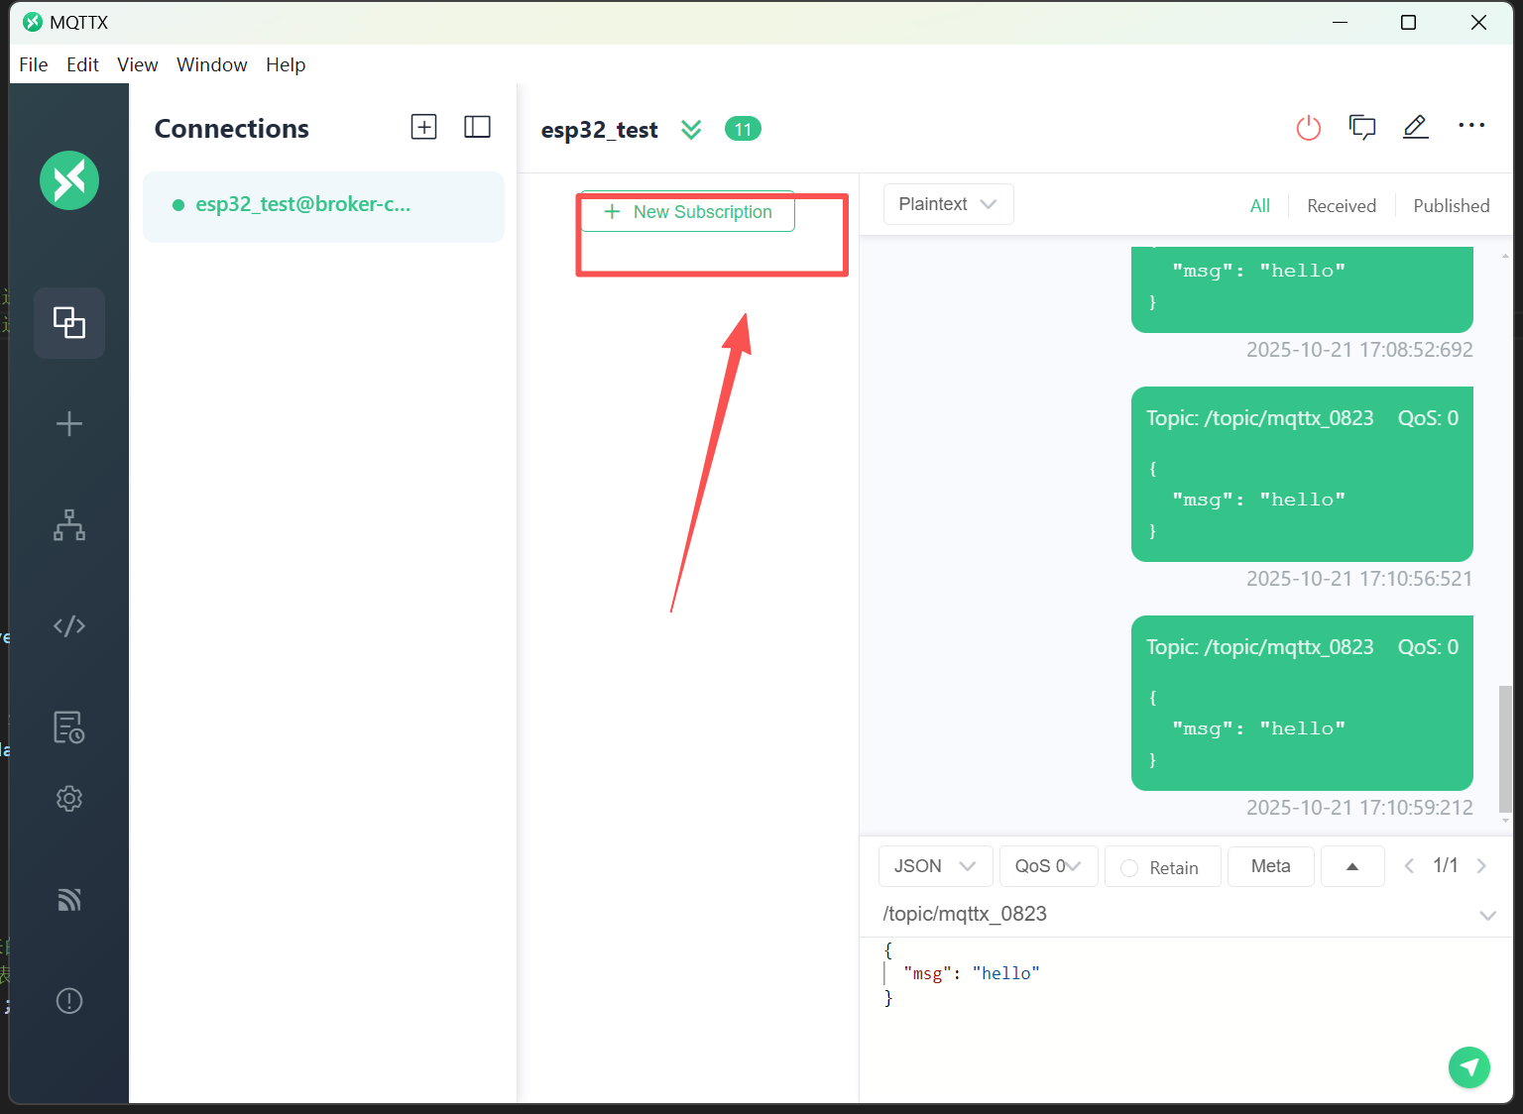Open new window chat icon
This screenshot has height=1114, width=1523.
[1362, 127]
